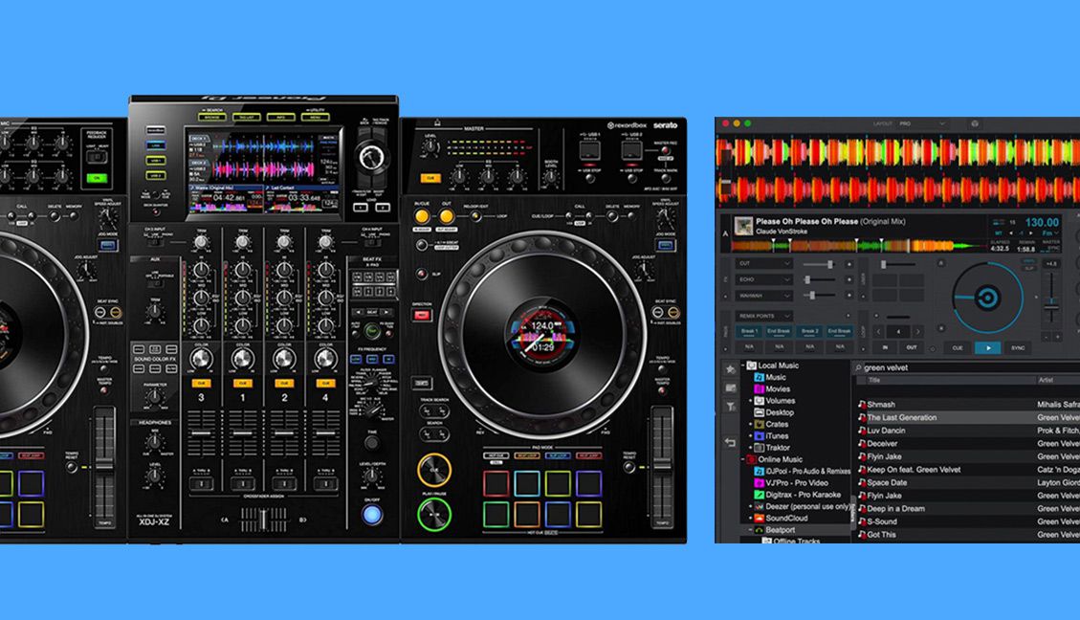Click the Deezer icon in the folder tree
Viewport: 1080px width, 620px height.
[759, 506]
